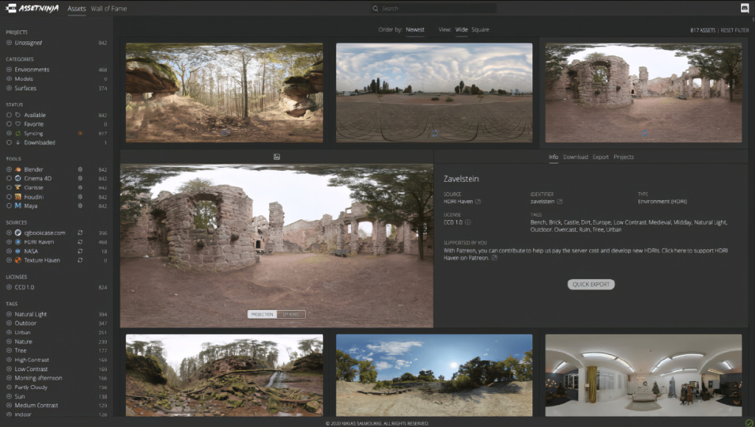Screen dimensions: 755x427
Task: Open the Order by Newest dropdown
Action: pos(415,29)
